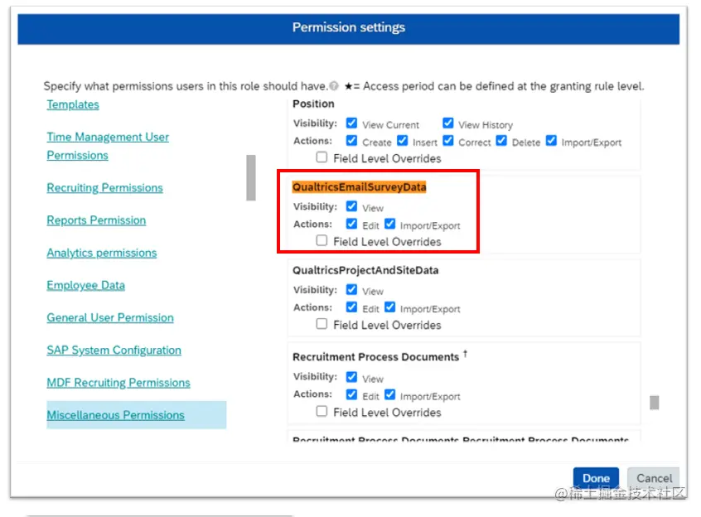Viewport: 701px width, 517px height.
Task: Toggle Import/Export for QualtricsEmailSurveyData
Action: [x=389, y=224]
